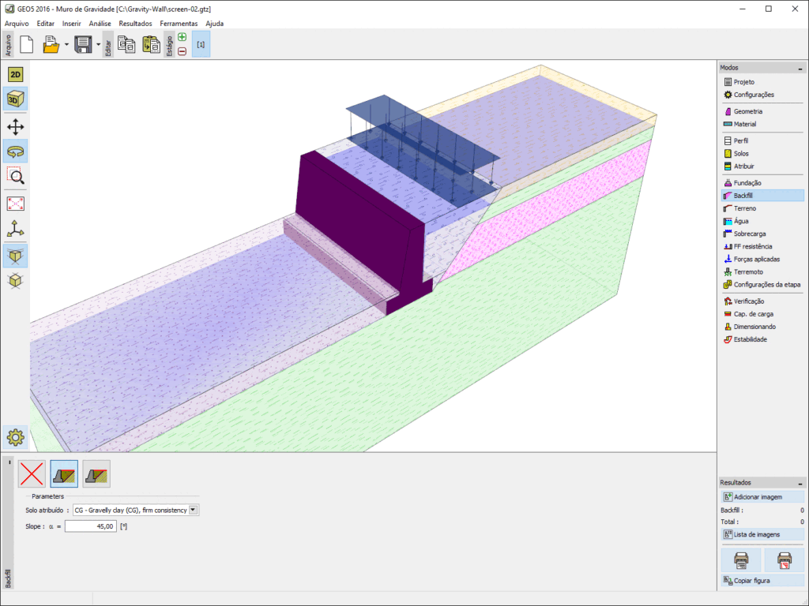809x606 pixels.
Task: Activate the rotate view tool
Action: [x=16, y=151]
